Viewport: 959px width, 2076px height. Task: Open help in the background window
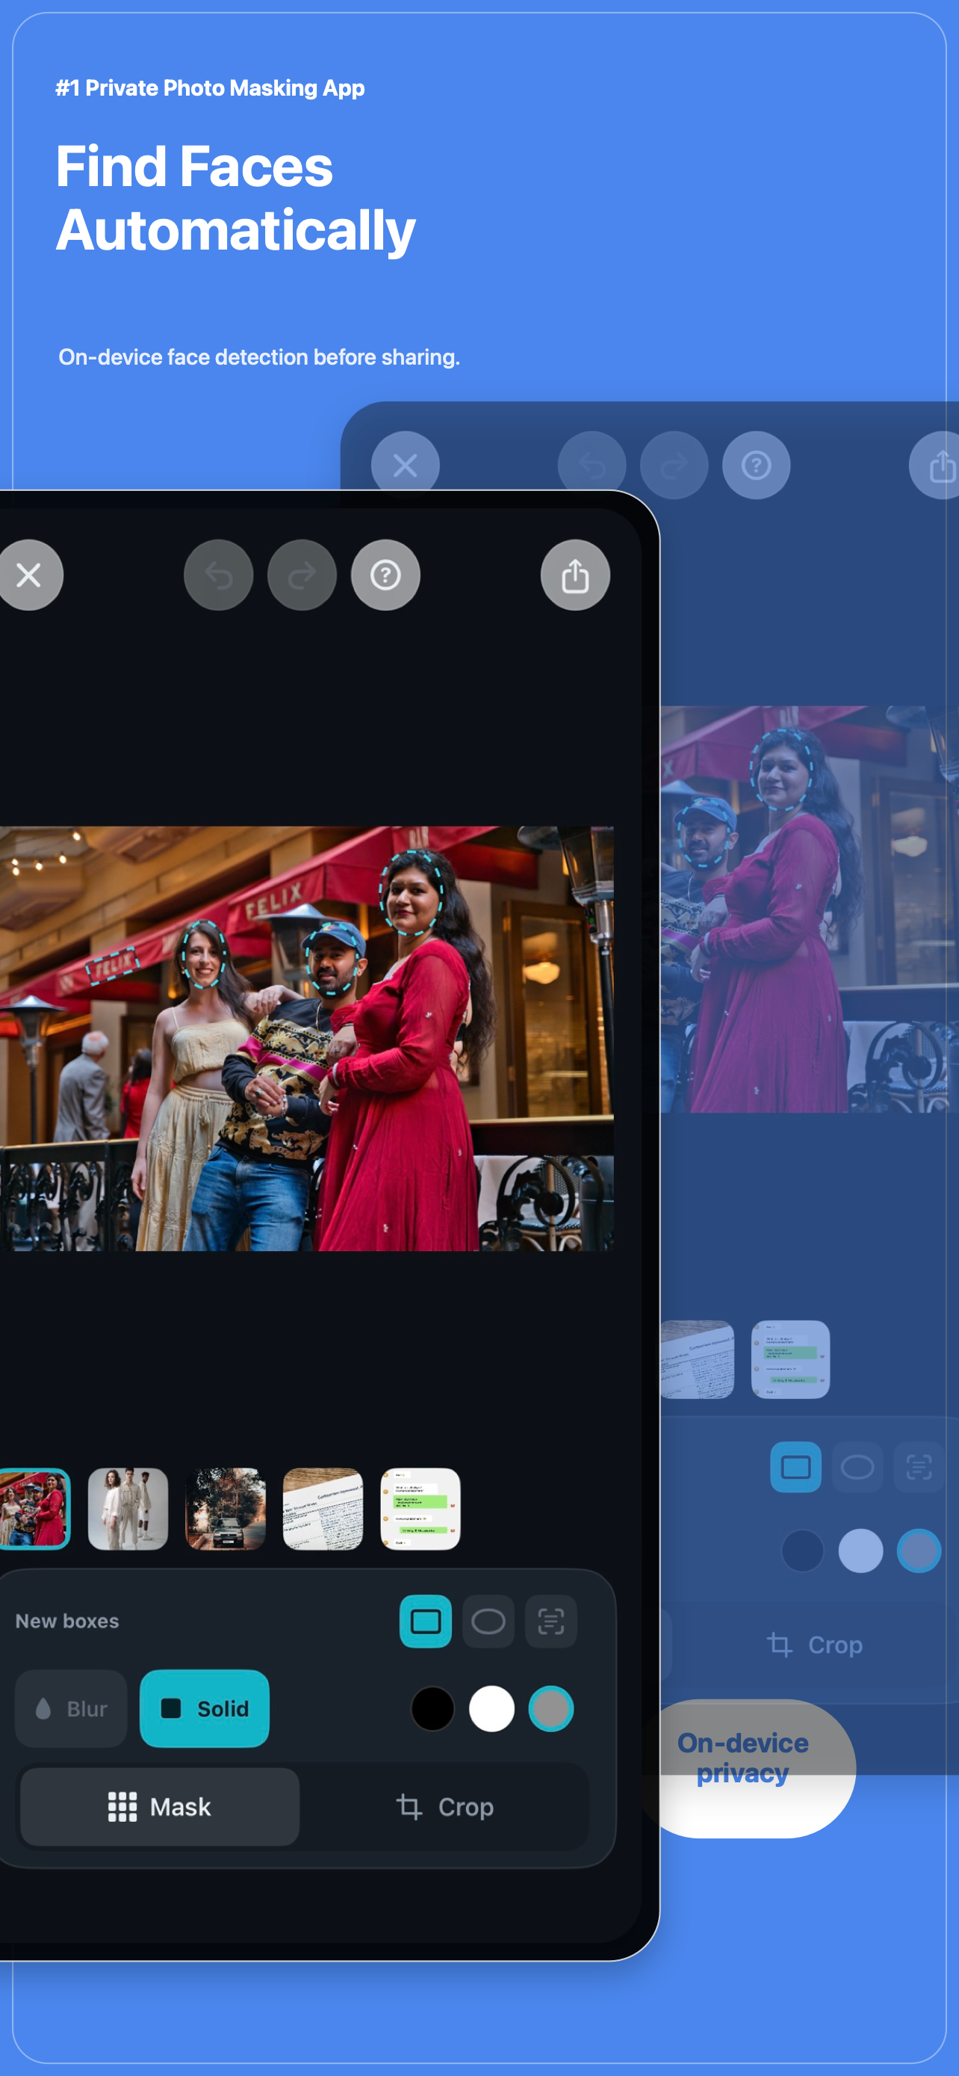click(x=756, y=465)
